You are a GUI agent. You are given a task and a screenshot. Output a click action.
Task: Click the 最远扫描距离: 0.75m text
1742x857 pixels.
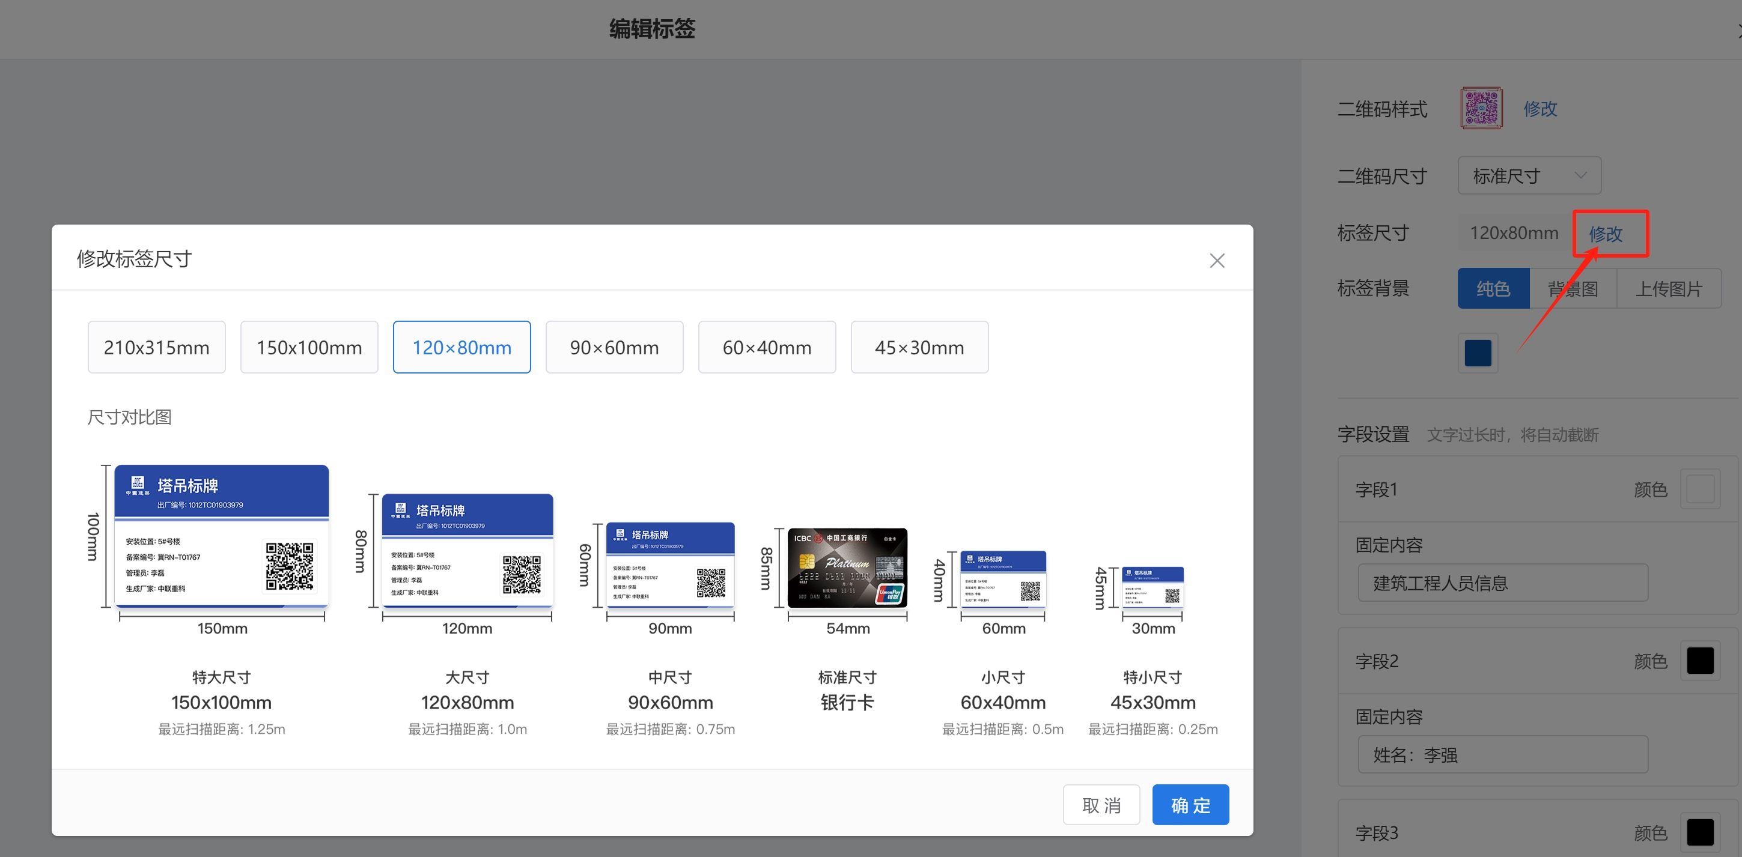[670, 728]
